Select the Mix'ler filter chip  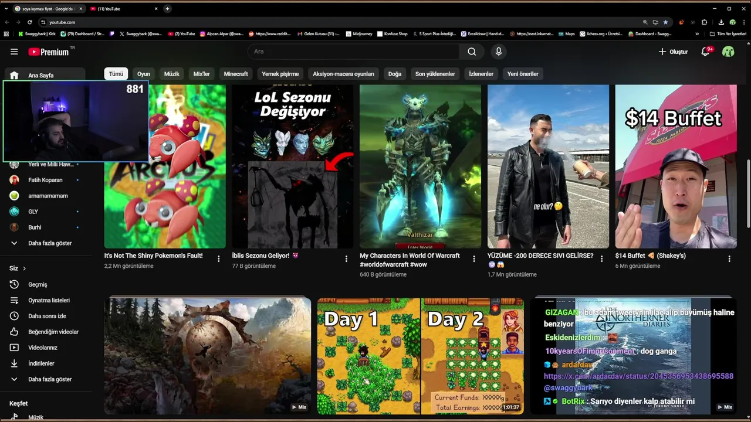202,74
